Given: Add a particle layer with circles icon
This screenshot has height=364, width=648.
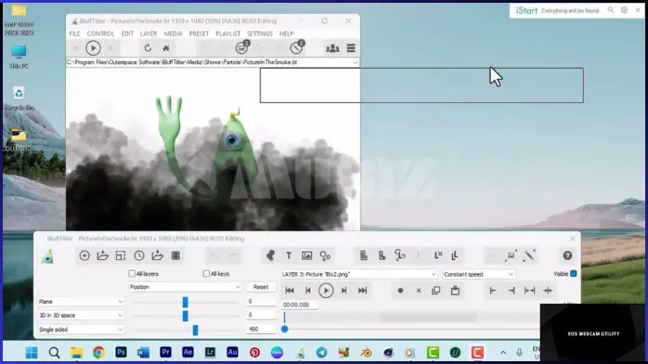Looking at the screenshot, I should coord(325,255).
